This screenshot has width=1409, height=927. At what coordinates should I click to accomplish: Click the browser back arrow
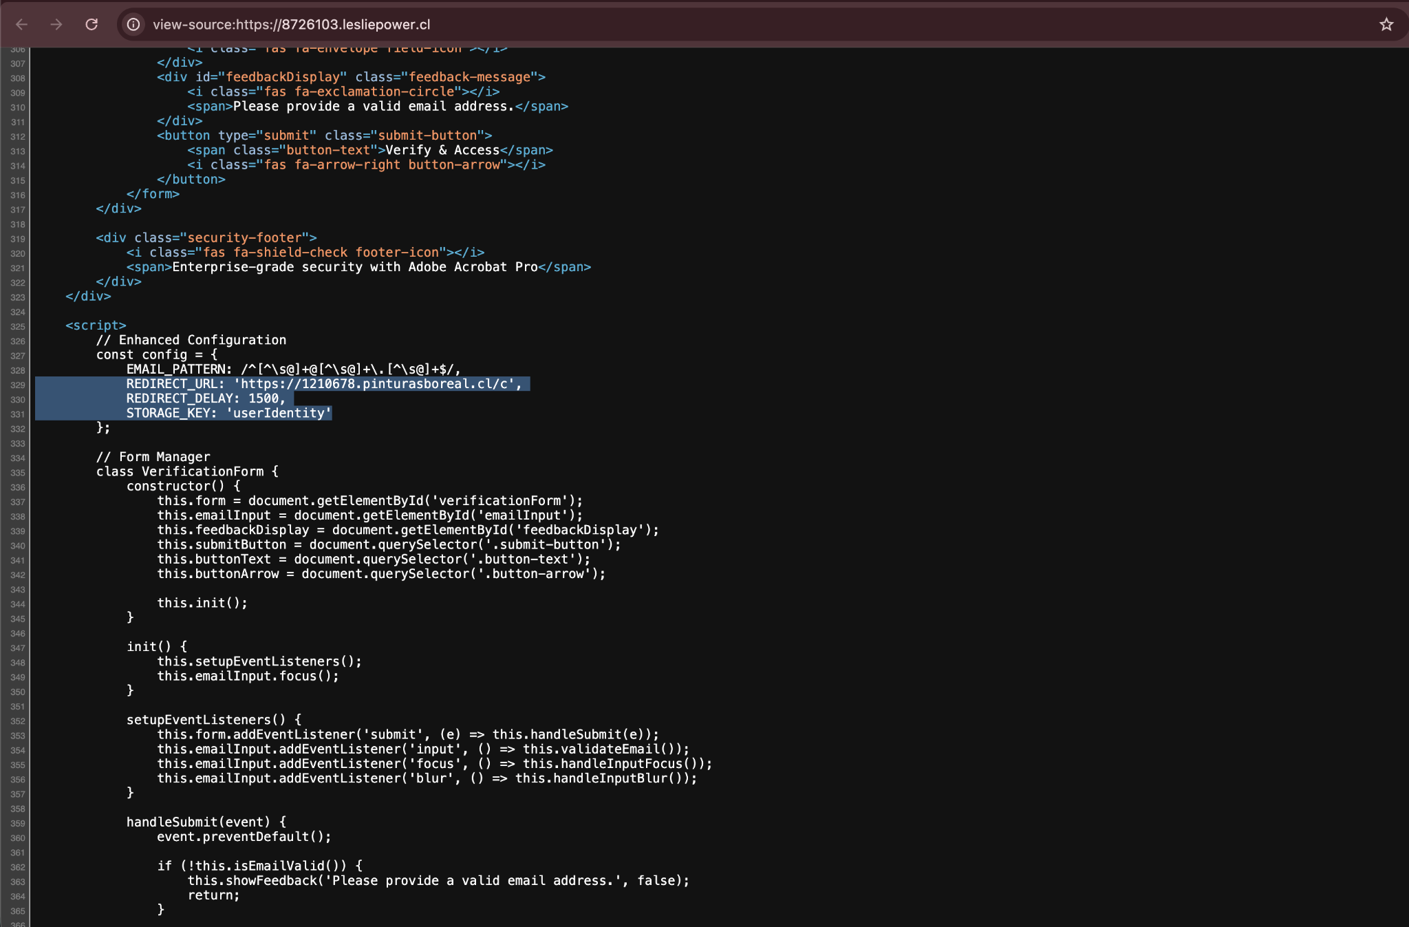click(21, 25)
